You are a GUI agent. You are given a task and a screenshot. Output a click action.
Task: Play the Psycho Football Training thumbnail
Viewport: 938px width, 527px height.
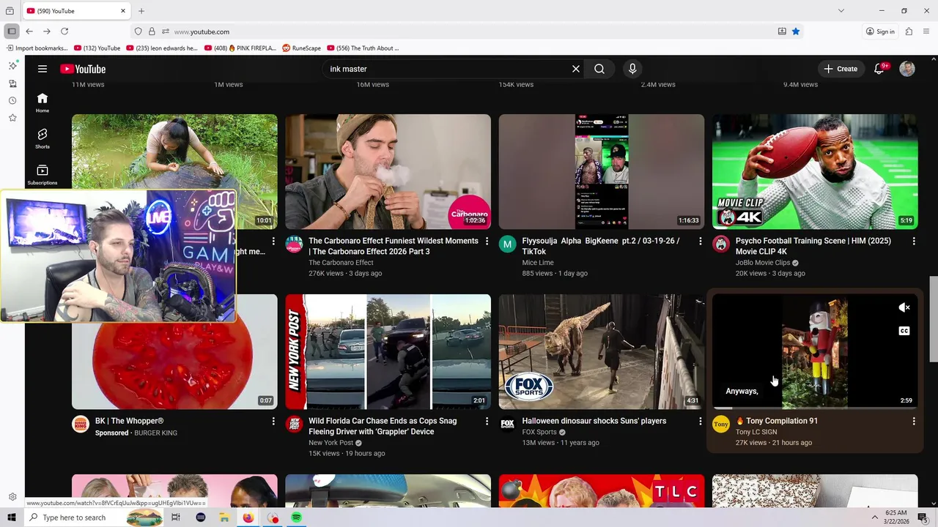tap(815, 171)
